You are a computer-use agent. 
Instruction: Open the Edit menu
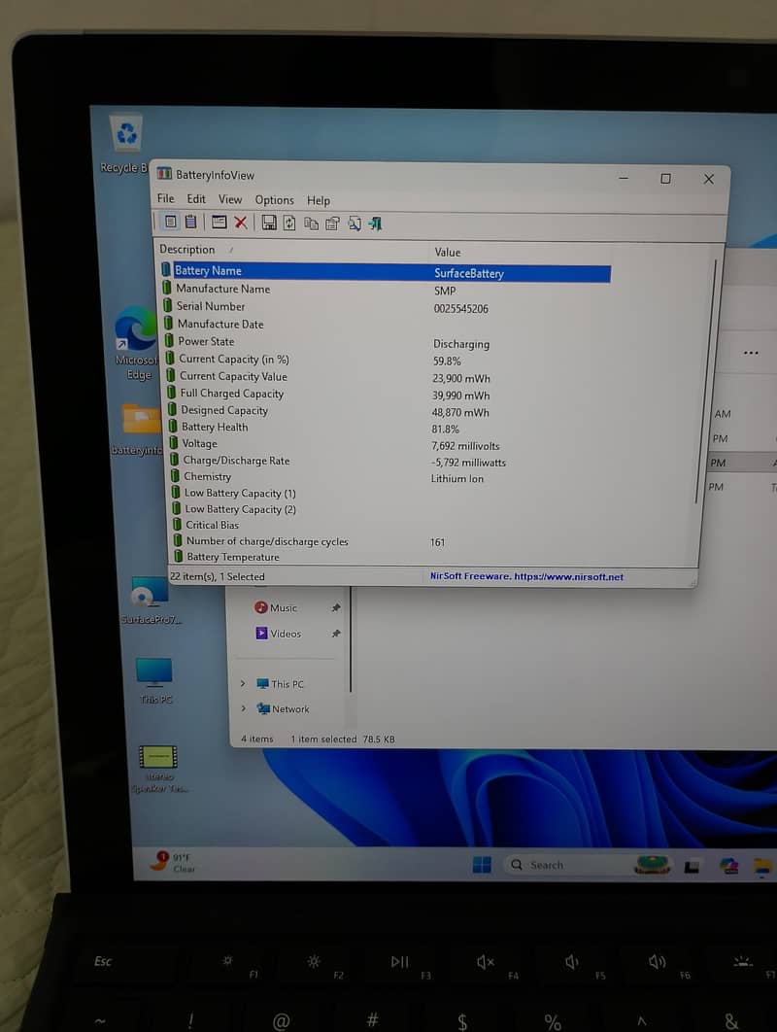196,199
